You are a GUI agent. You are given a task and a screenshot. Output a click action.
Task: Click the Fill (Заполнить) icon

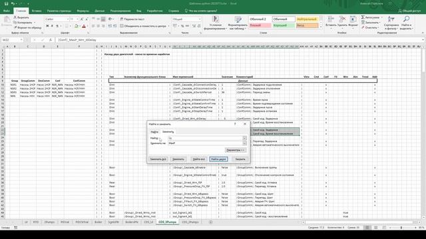click(363, 23)
